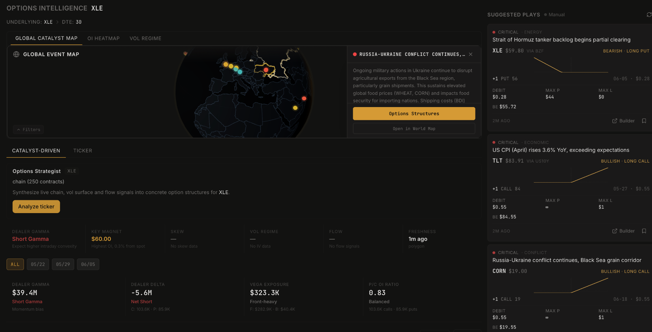
Task: Select the red Middle East event marker
Action: (x=304, y=98)
